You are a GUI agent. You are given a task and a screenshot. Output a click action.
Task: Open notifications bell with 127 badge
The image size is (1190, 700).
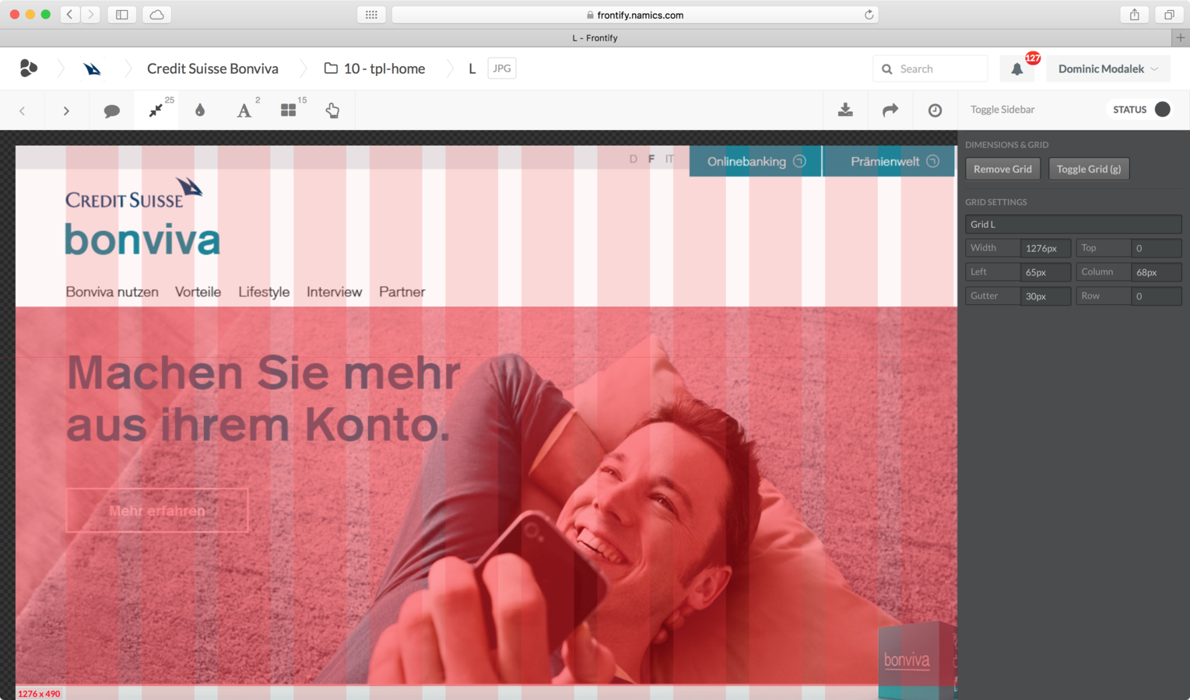[x=1017, y=68]
